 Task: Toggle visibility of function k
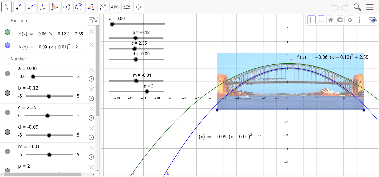tap(7, 45)
